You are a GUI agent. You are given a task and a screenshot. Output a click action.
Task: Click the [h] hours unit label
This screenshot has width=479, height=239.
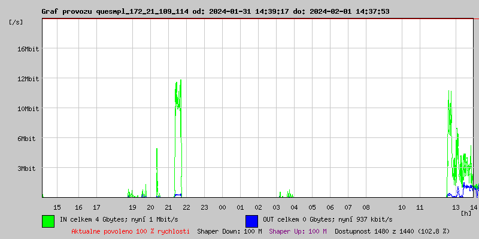(x=465, y=213)
